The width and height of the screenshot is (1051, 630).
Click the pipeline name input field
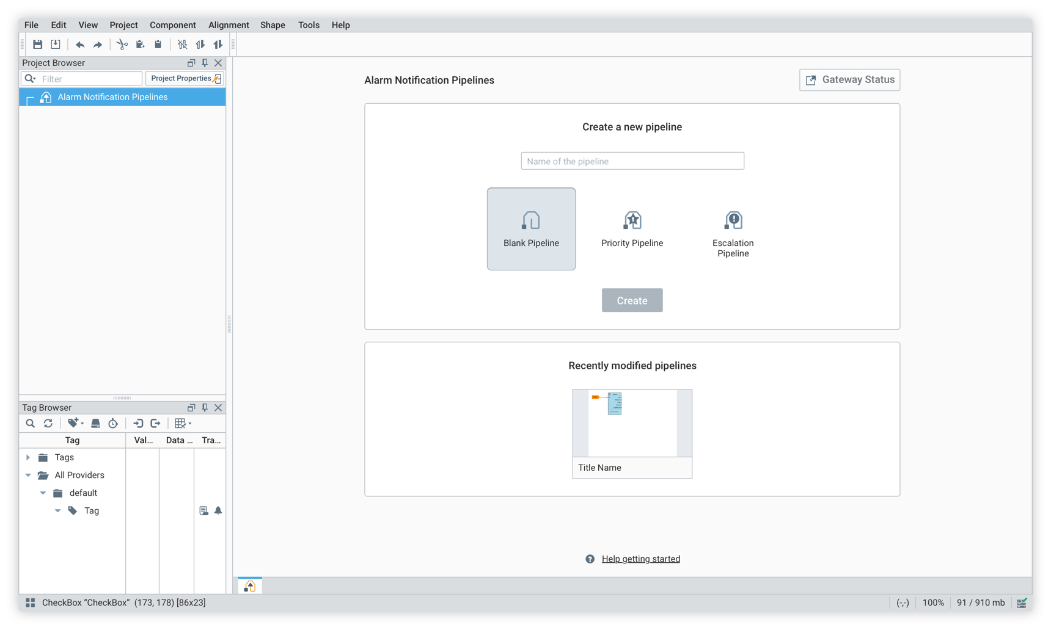point(632,161)
